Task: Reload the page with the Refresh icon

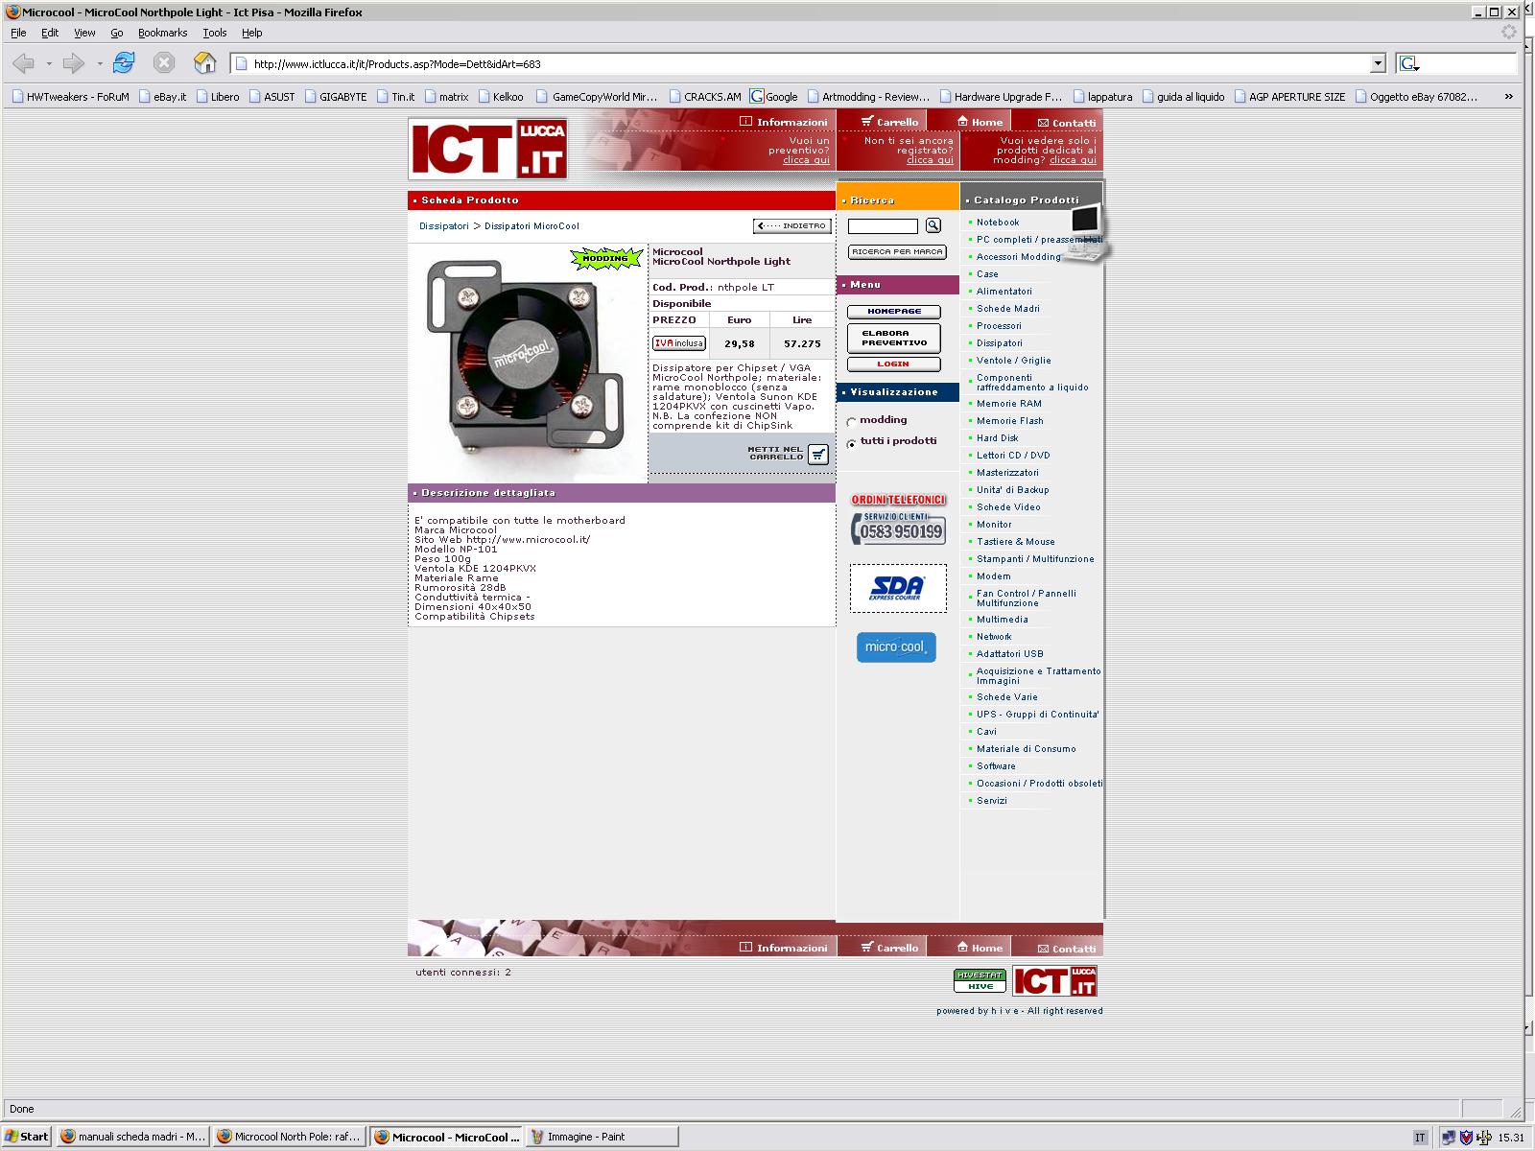Action: tap(124, 63)
